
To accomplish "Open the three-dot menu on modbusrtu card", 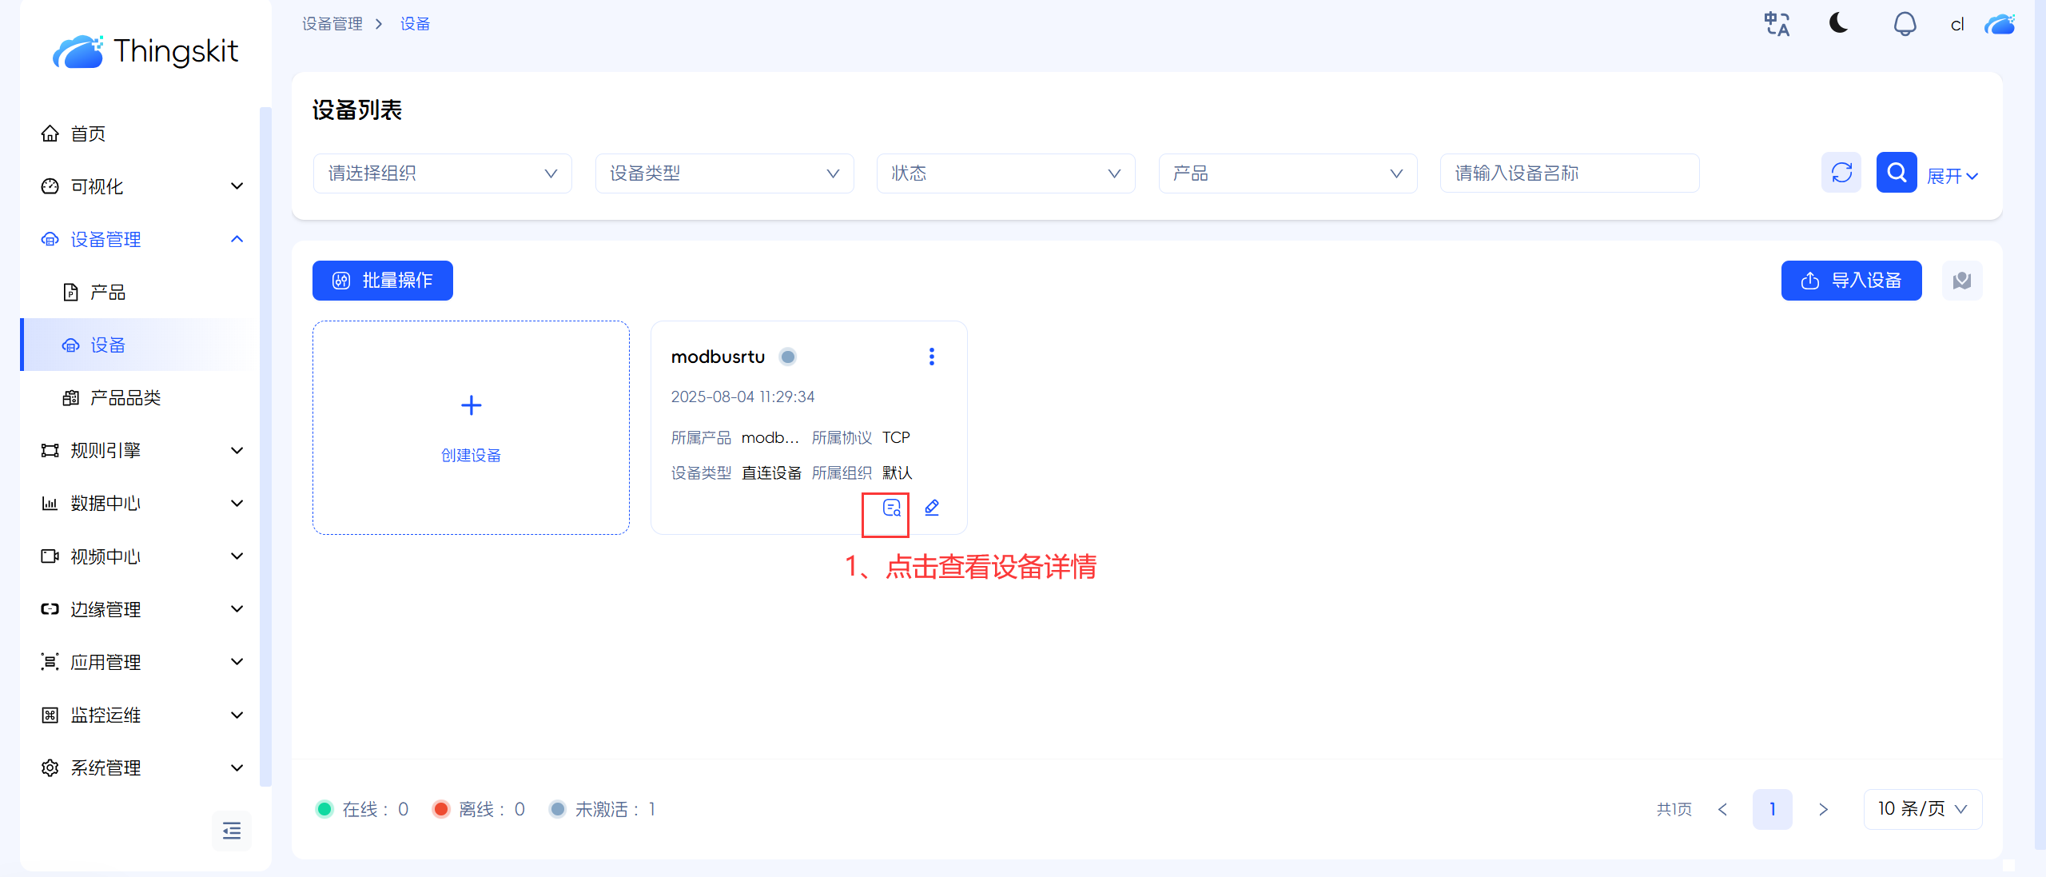I will pos(932,357).
